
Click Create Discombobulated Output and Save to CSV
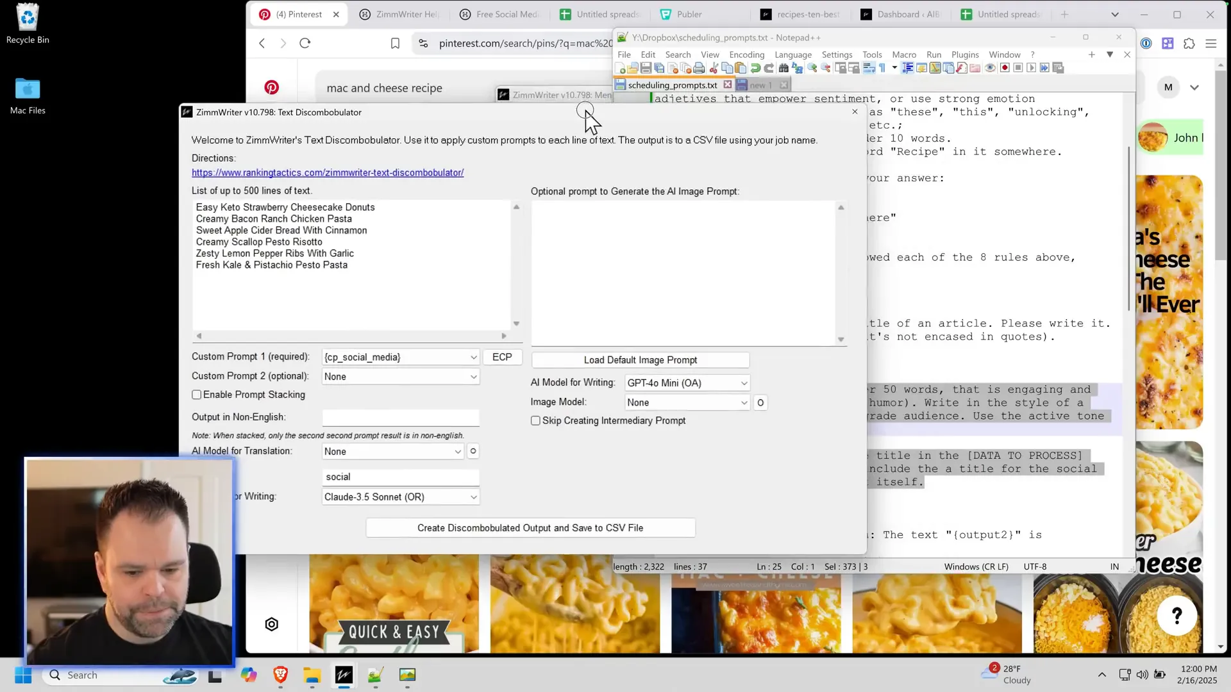(530, 528)
